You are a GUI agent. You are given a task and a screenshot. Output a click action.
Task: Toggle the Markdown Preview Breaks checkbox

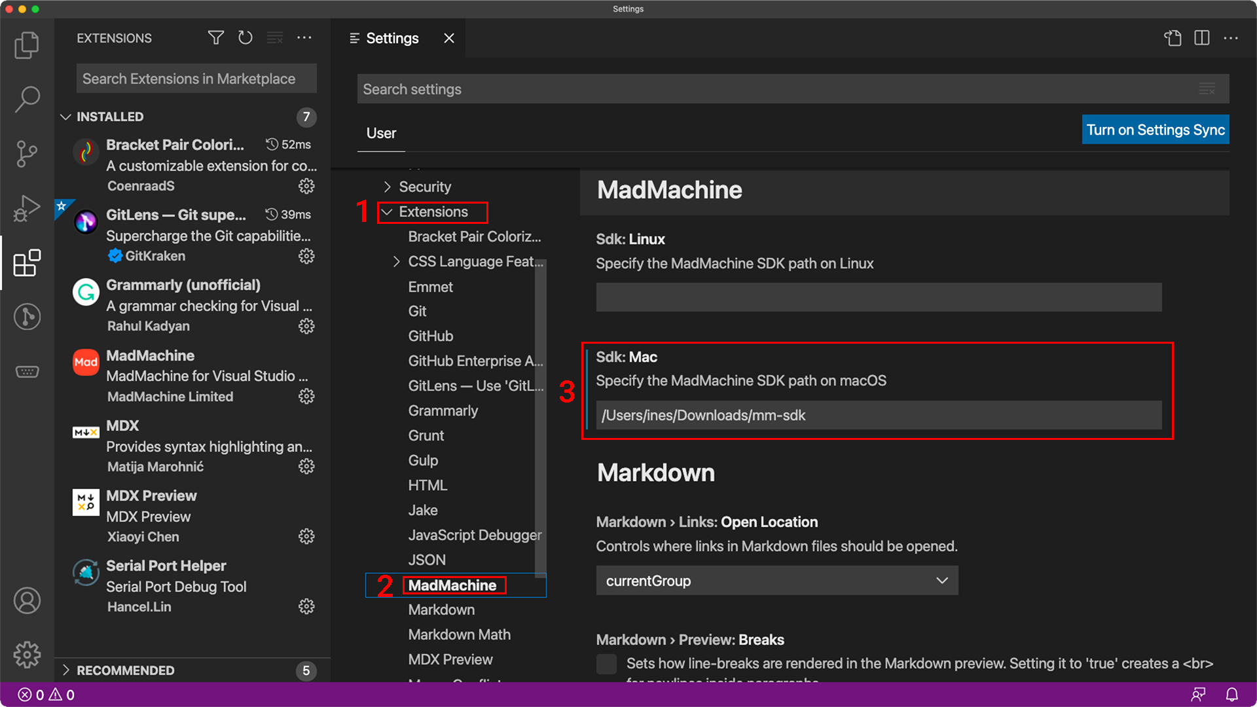[x=606, y=664]
